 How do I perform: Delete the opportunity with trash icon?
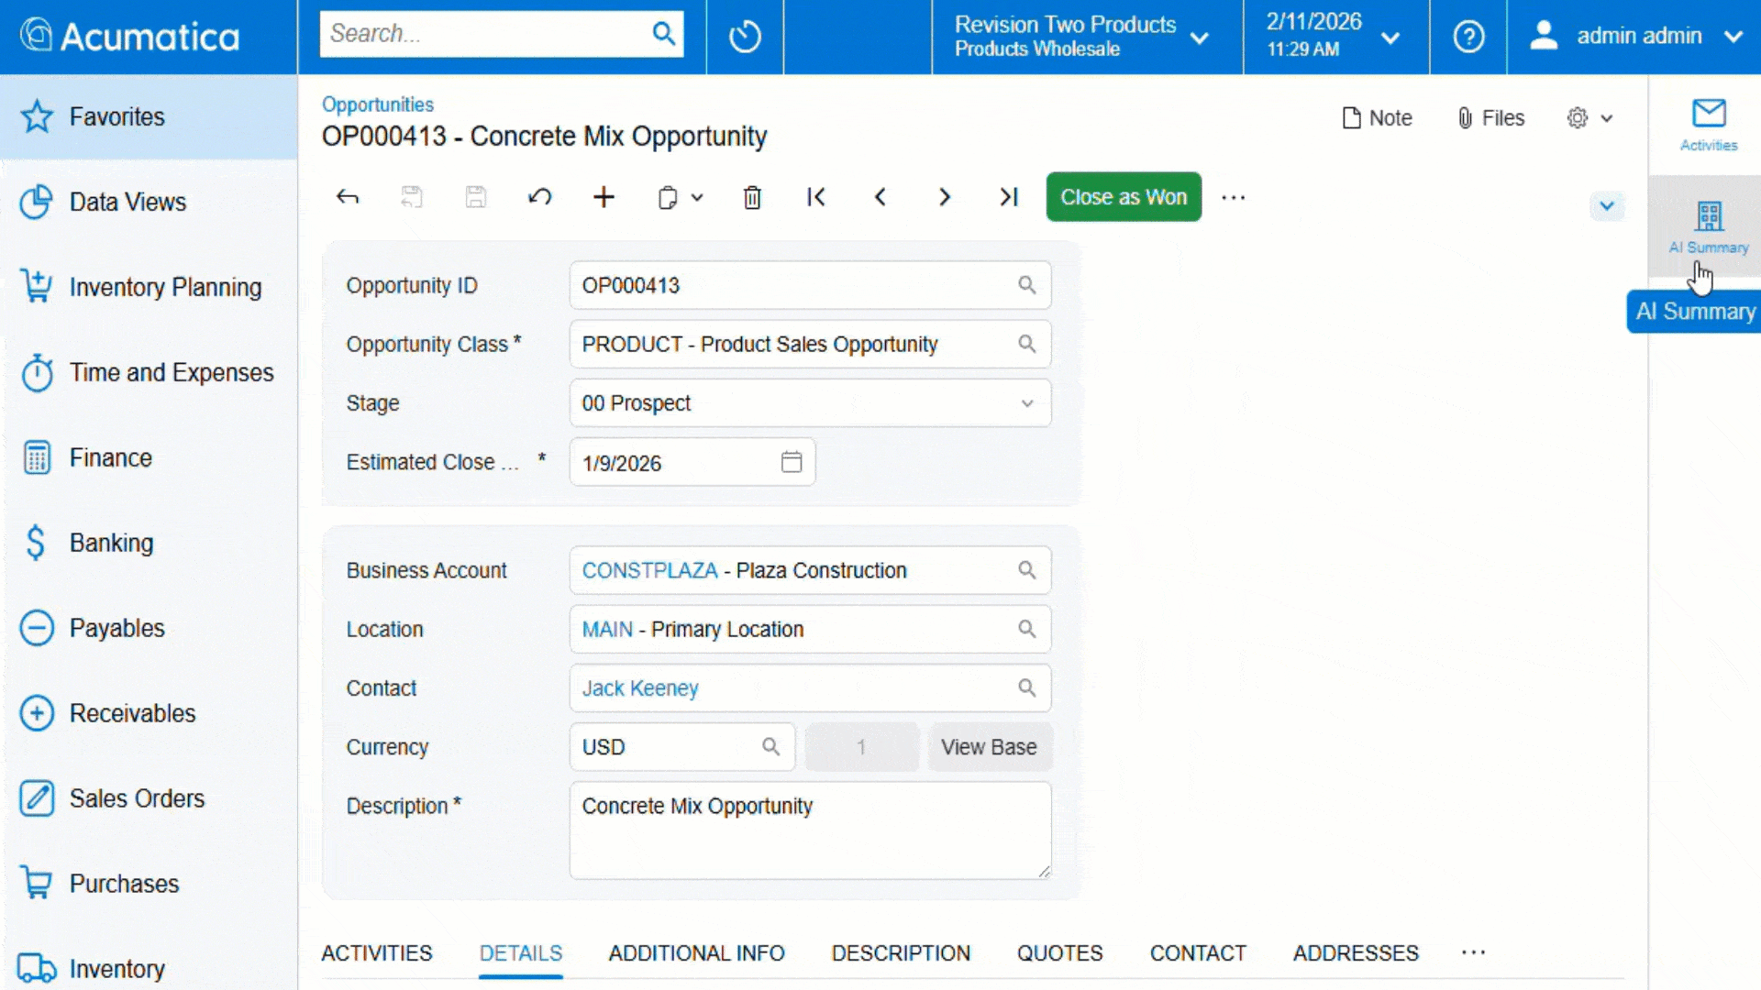point(752,197)
